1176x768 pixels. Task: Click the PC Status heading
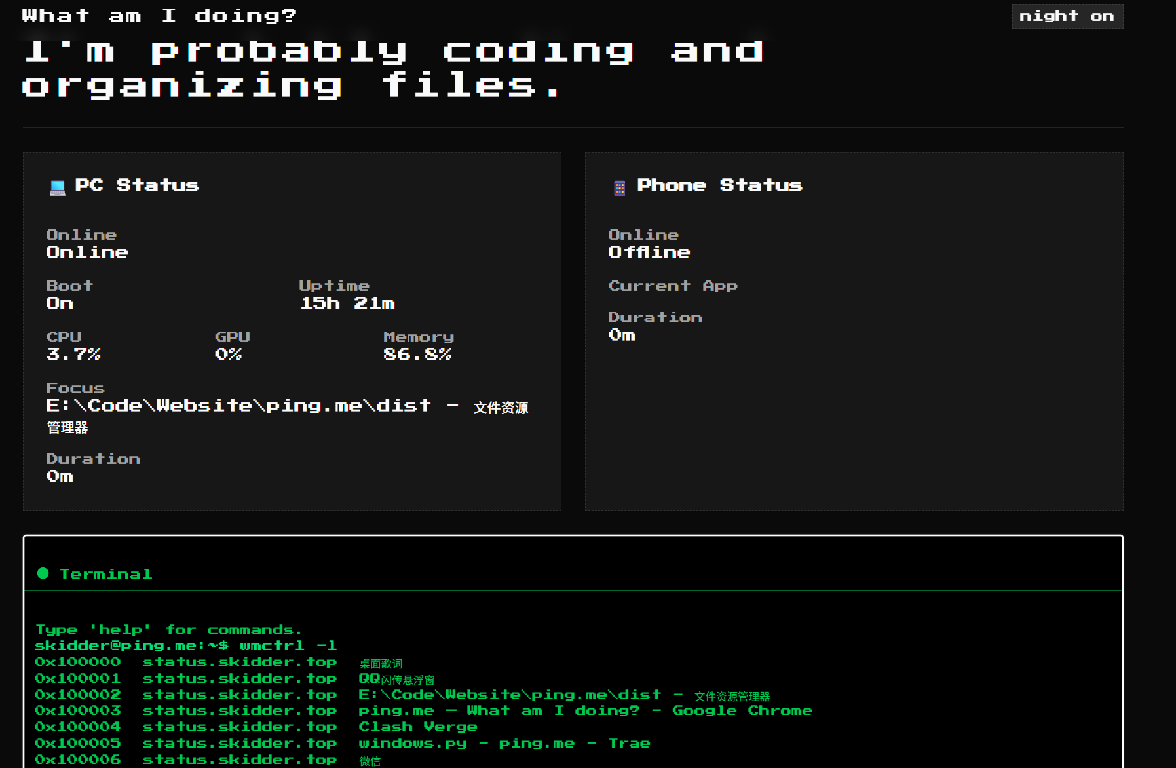(137, 185)
